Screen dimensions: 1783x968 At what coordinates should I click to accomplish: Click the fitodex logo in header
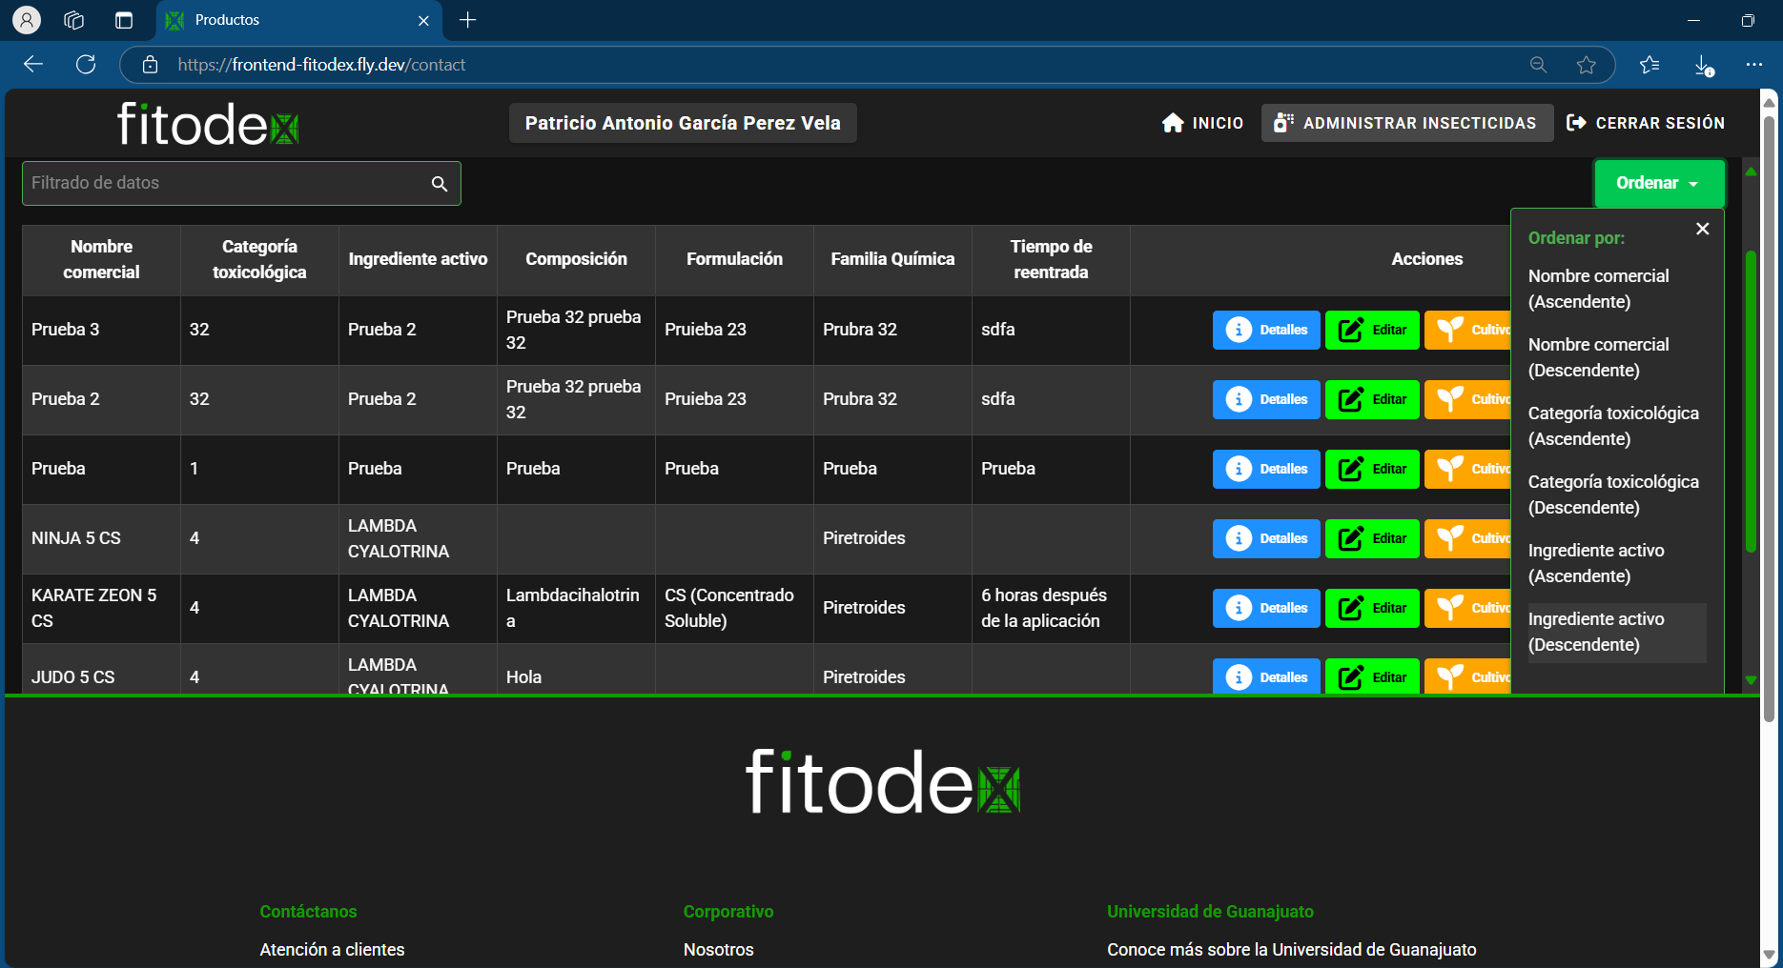click(208, 124)
